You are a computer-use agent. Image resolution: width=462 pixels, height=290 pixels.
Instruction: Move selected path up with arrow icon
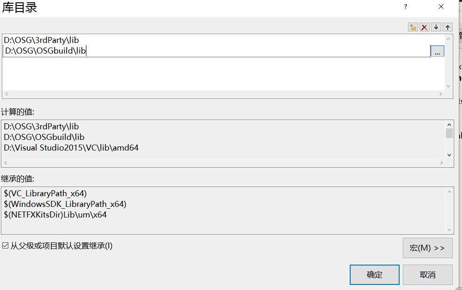coord(447,27)
